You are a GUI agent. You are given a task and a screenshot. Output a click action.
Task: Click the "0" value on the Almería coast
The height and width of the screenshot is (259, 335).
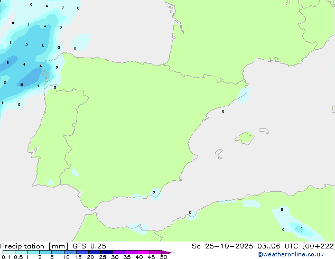(x=154, y=192)
